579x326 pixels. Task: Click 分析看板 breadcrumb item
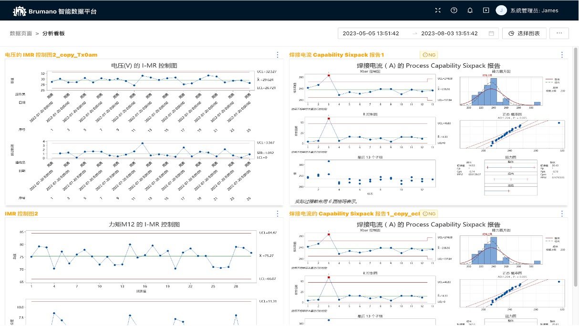(x=53, y=33)
